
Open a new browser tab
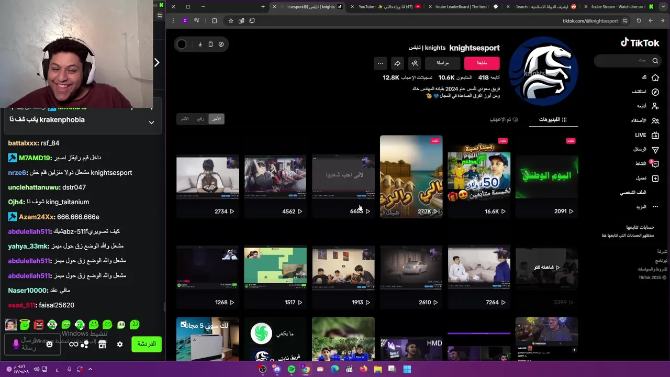coord(263,7)
